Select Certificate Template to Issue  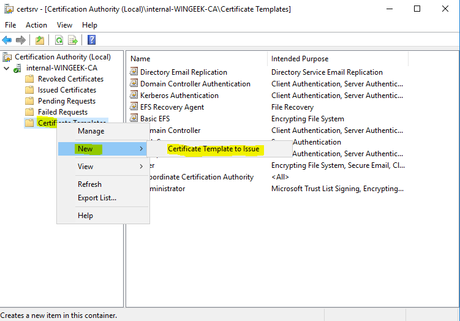pos(213,149)
